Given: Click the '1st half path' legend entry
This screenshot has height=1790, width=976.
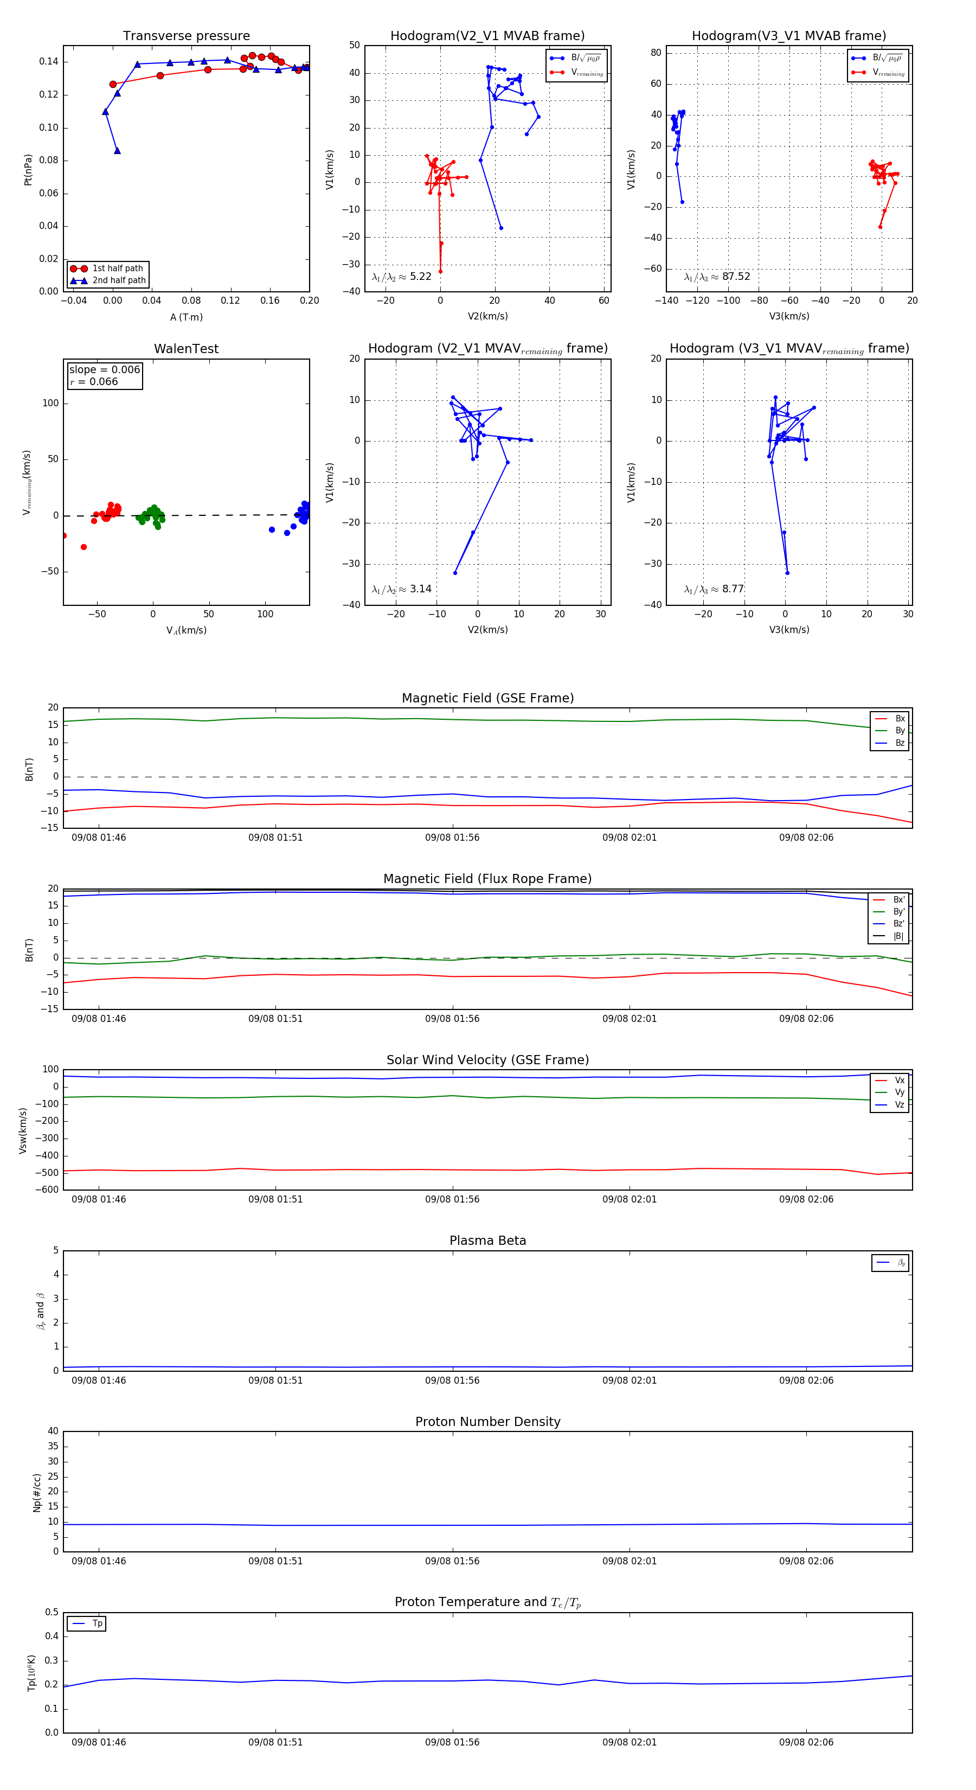Looking at the screenshot, I should (x=108, y=268).
